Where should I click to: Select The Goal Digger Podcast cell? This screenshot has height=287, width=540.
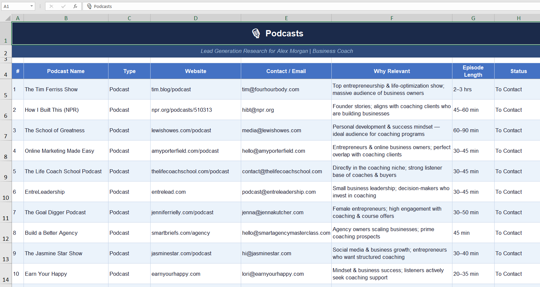click(66, 212)
